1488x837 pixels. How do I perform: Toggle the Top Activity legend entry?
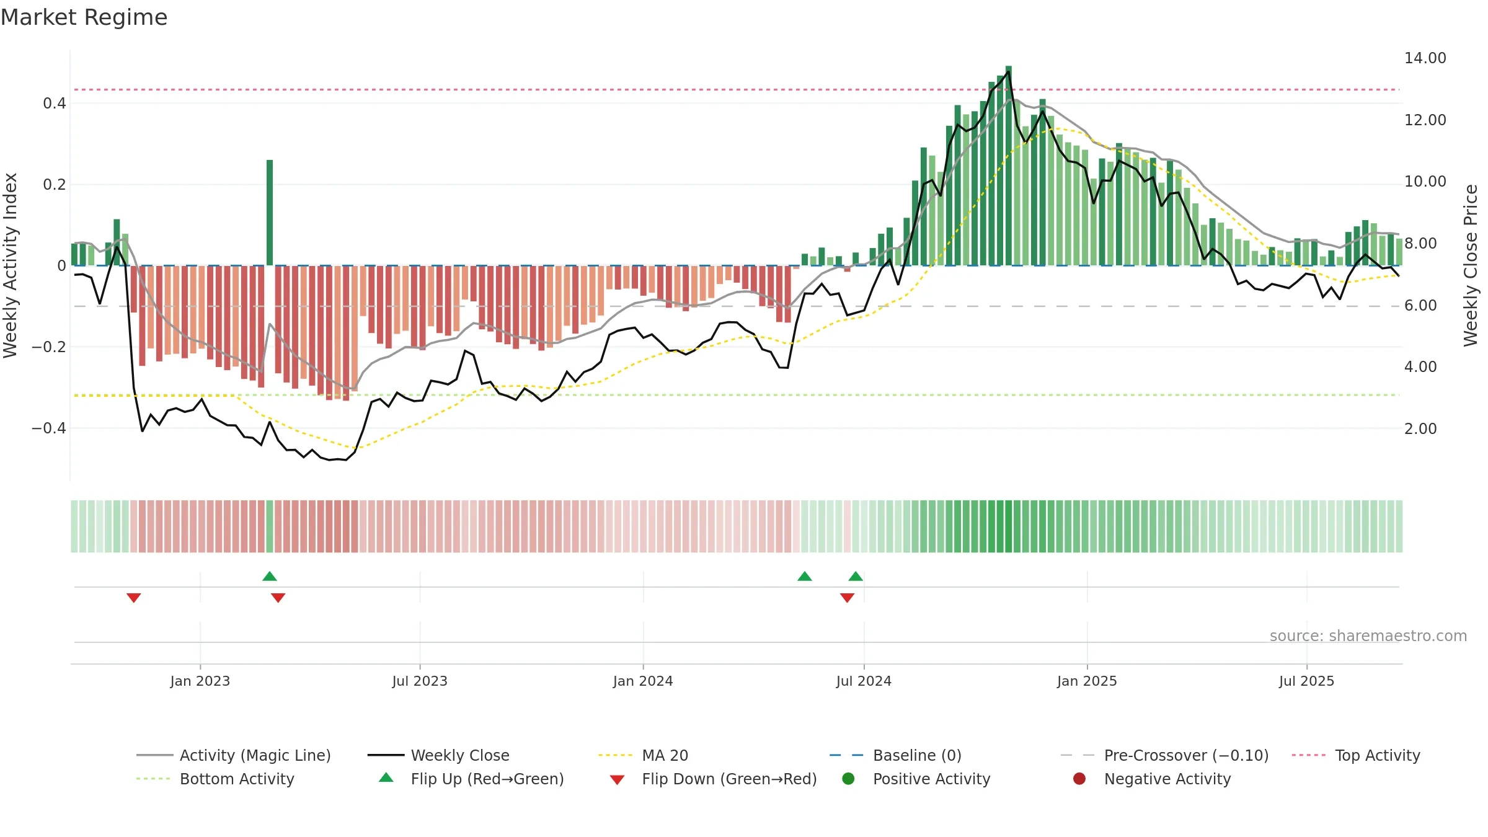(x=1356, y=755)
